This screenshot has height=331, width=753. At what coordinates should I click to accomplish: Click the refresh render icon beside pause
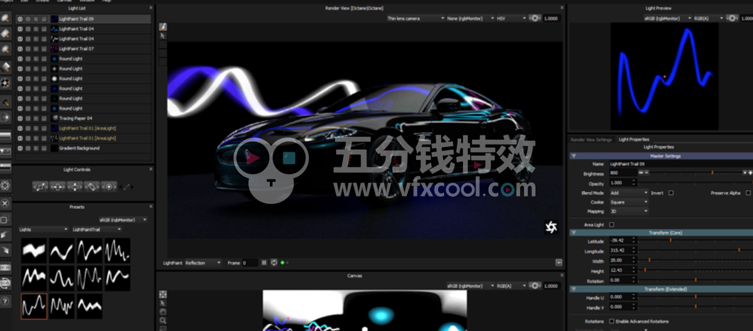click(x=274, y=263)
